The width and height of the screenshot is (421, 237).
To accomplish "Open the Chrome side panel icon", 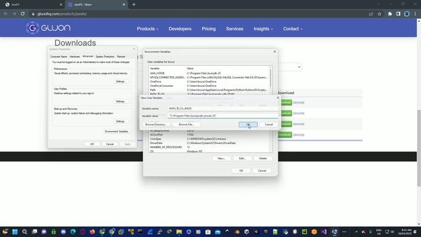I will click(x=398, y=14).
